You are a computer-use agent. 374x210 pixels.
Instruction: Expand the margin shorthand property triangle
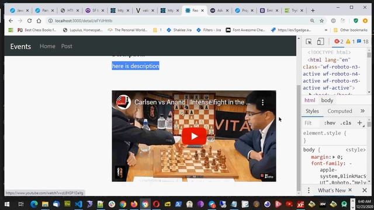click(334, 157)
